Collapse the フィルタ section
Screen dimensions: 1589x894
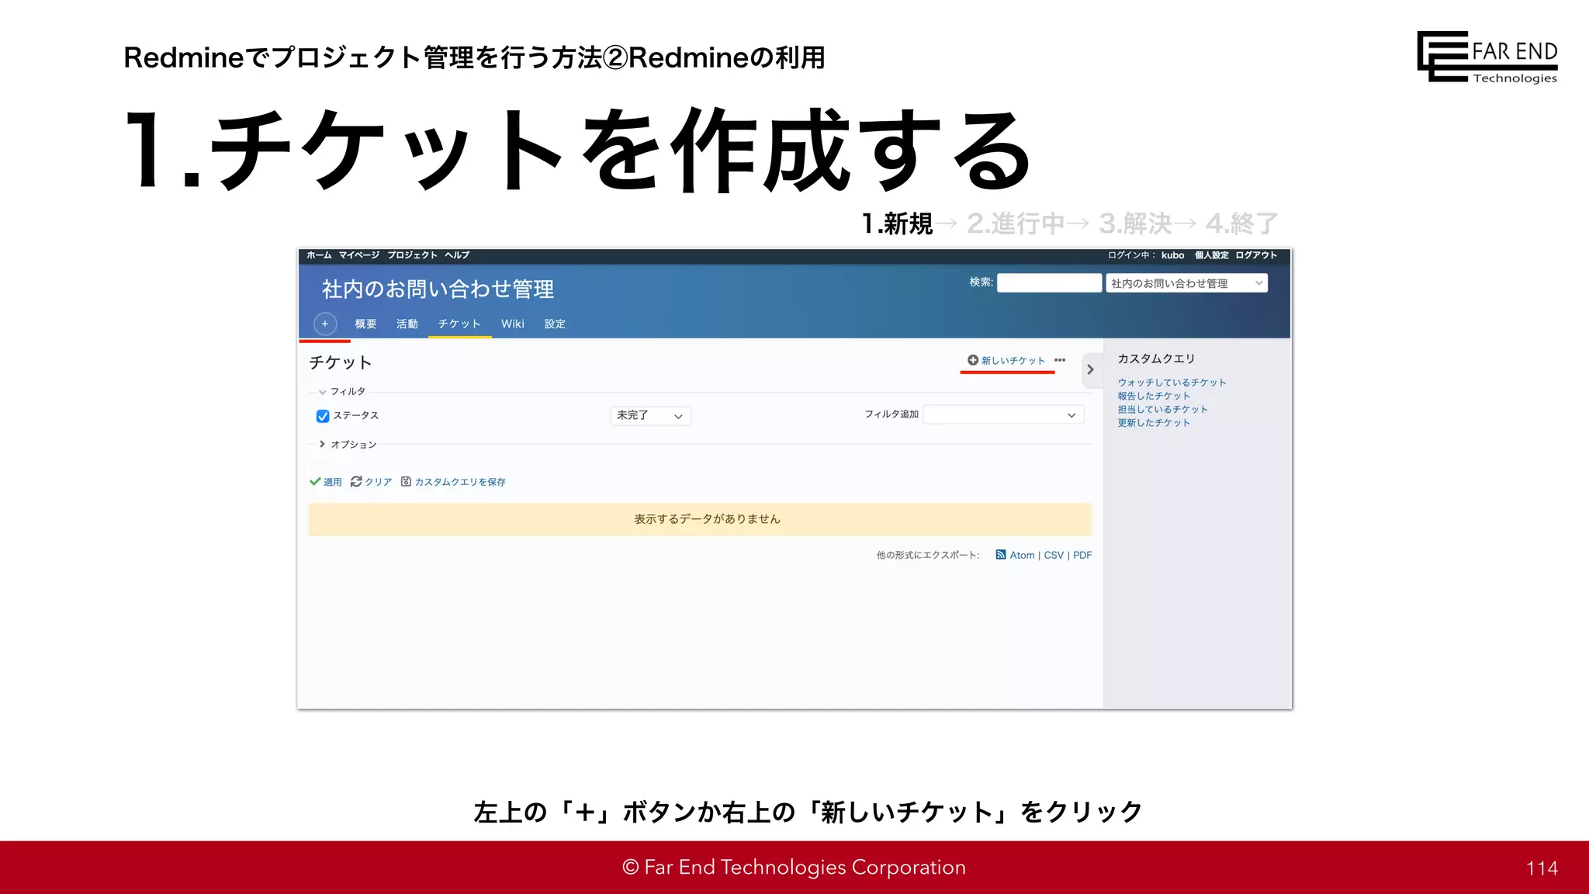click(341, 392)
